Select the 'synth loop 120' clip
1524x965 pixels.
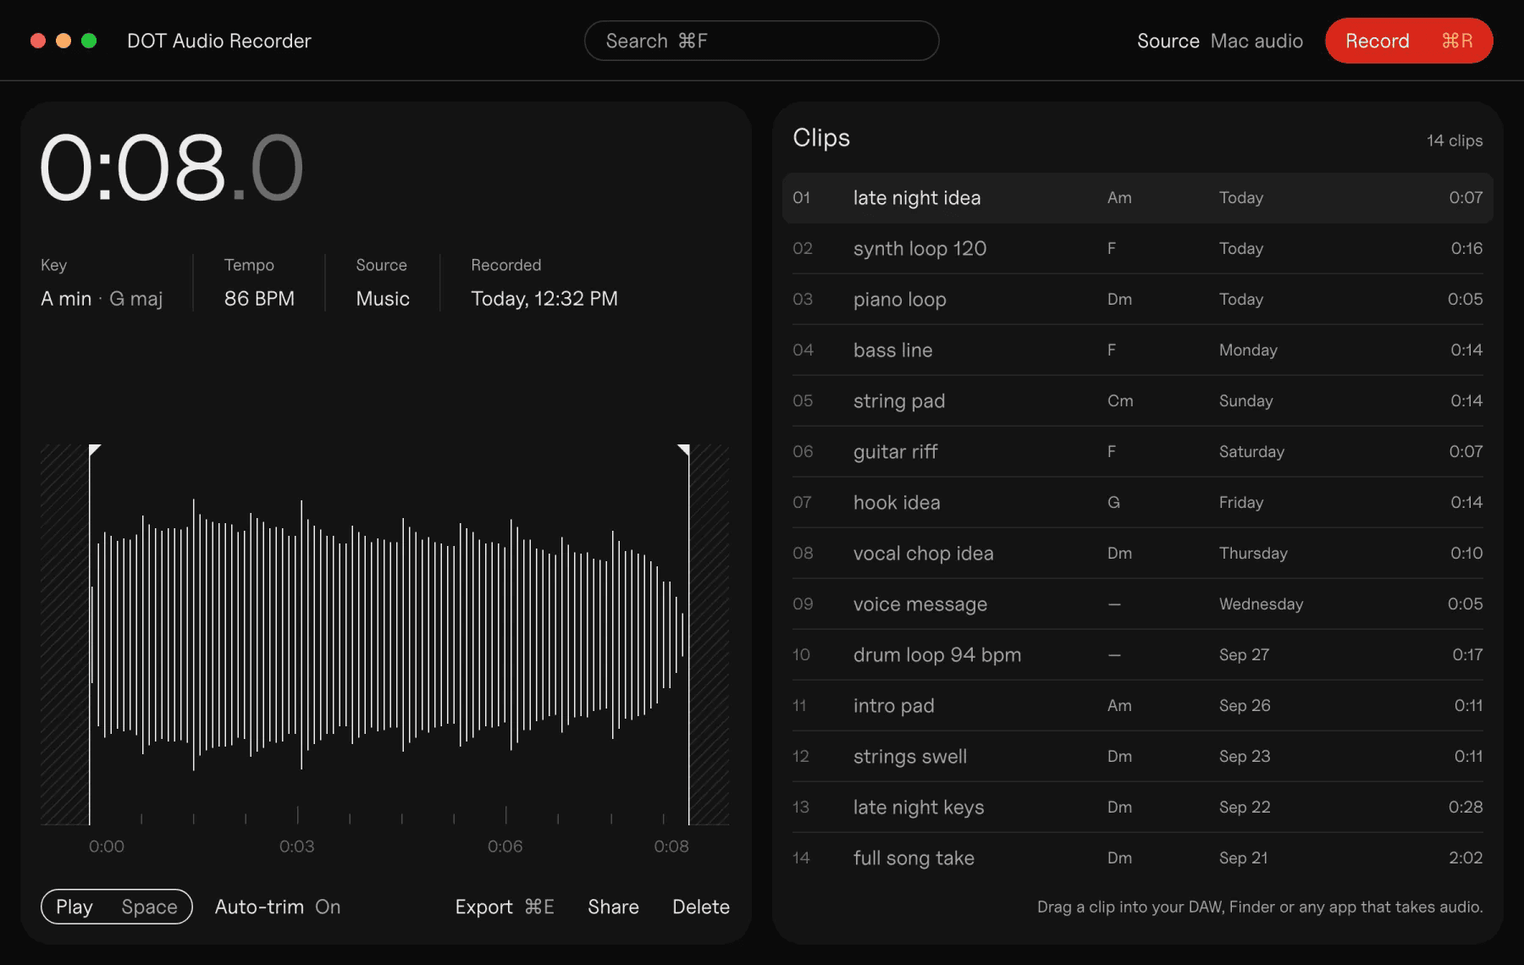point(1137,248)
